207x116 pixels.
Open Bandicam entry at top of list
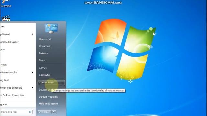tap(2, 26)
